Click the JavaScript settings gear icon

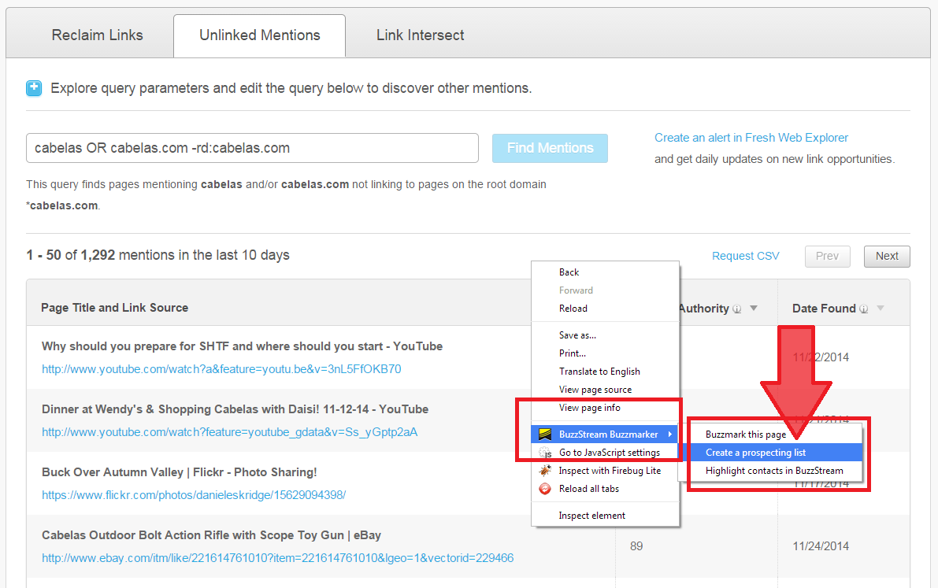click(x=545, y=453)
